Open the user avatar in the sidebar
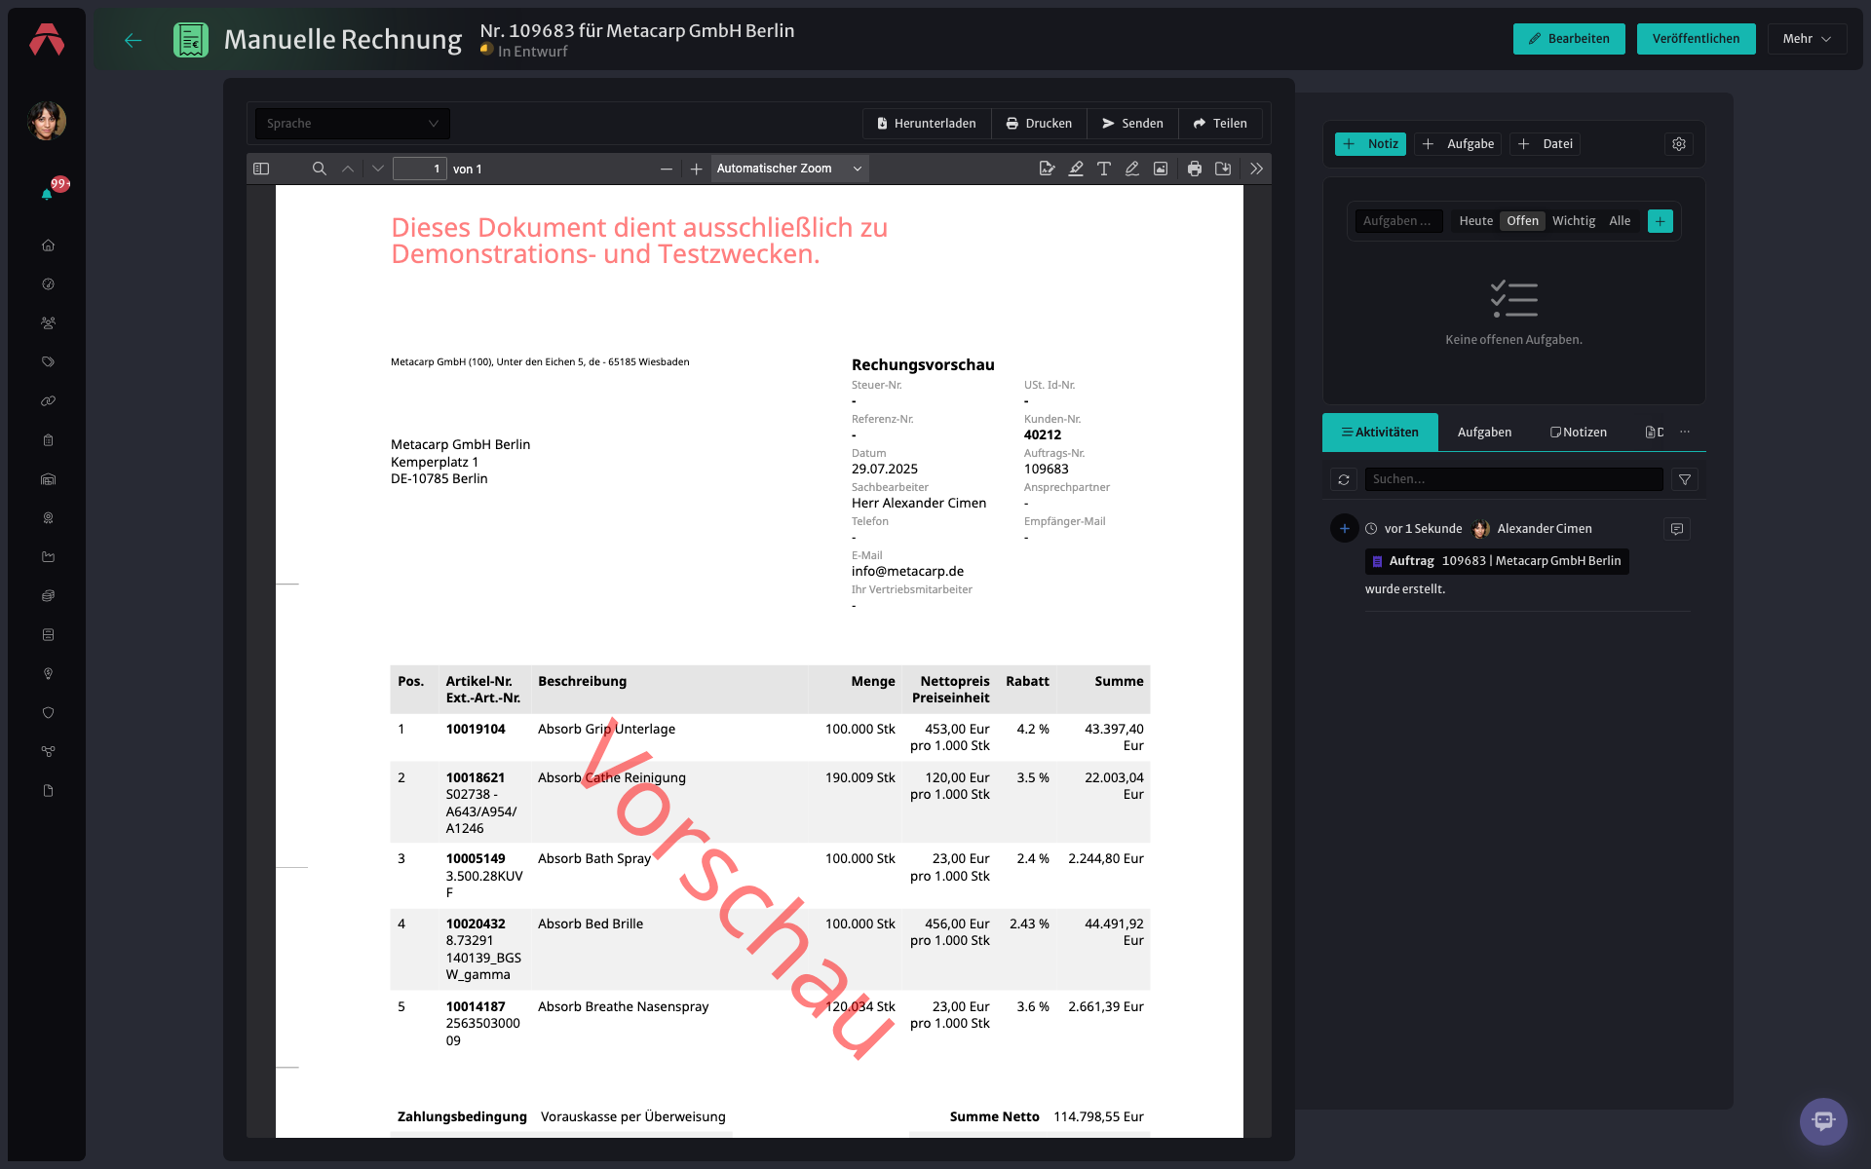 (47, 121)
